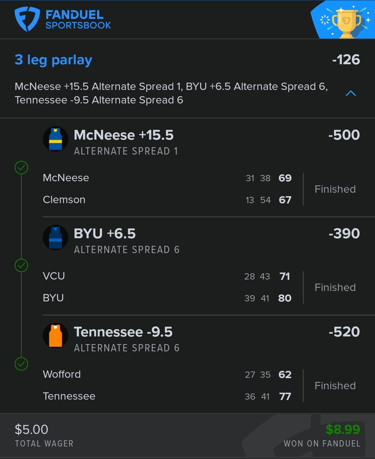Tap the FanDuel Sportsbook title text
The height and width of the screenshot is (459, 375).
[x=78, y=19]
